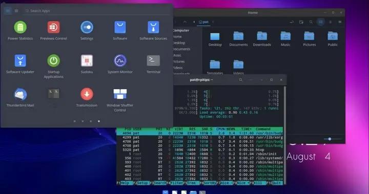Image resolution: width=369 pixels, height=194 pixels.
Task: Go up one folder level in Home window
Action: (x=185, y=22)
